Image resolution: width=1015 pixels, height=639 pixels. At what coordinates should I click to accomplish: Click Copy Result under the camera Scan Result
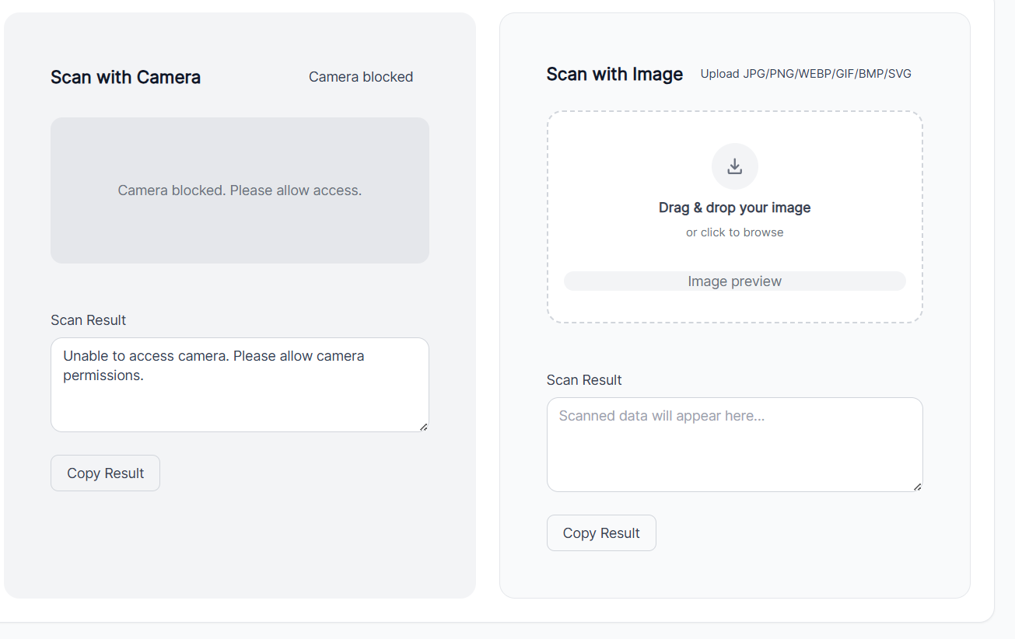[x=105, y=473]
